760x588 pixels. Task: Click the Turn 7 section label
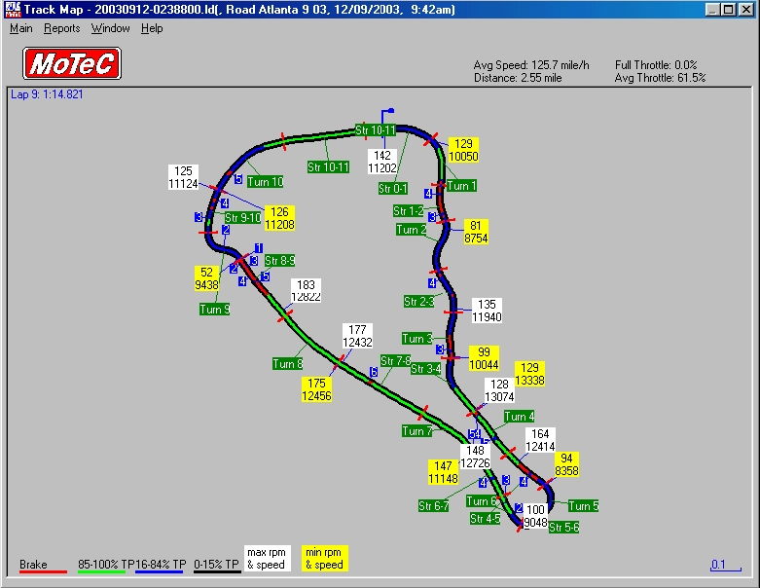pyautogui.click(x=417, y=431)
